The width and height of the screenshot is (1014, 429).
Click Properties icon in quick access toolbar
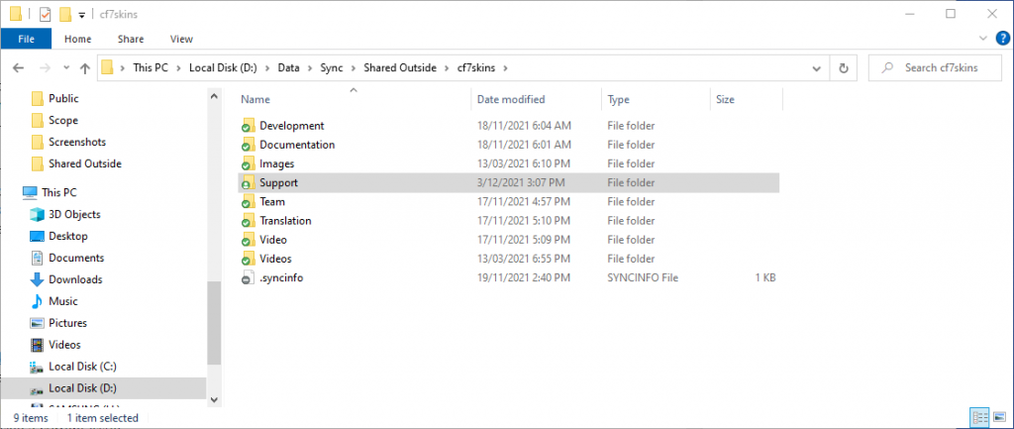[x=45, y=14]
